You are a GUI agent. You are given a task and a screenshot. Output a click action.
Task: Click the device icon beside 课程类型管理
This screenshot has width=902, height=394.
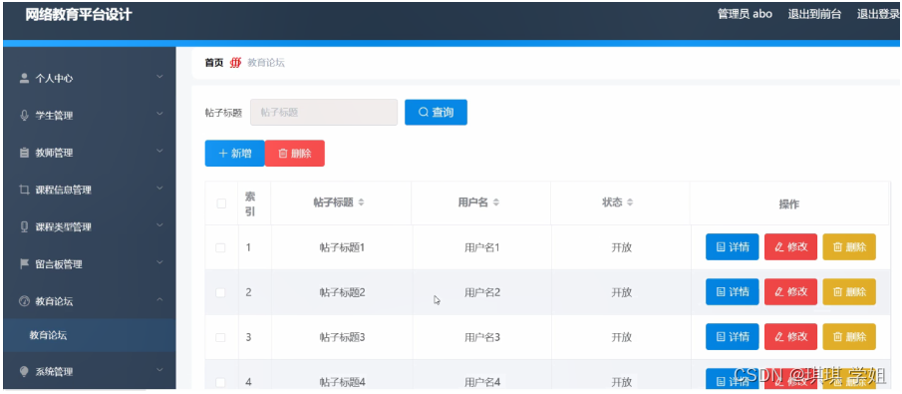tap(24, 227)
